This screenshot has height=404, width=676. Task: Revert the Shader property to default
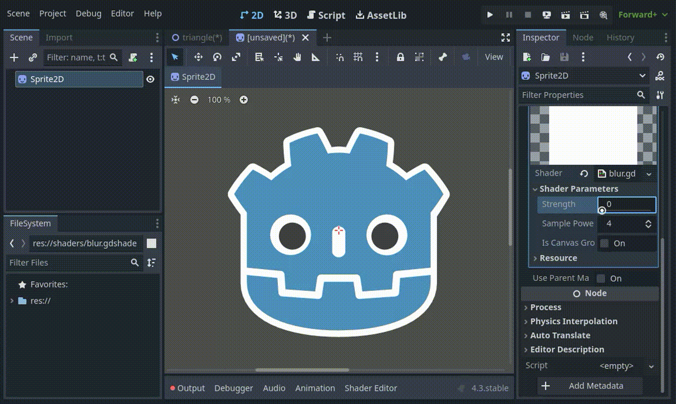tap(584, 174)
